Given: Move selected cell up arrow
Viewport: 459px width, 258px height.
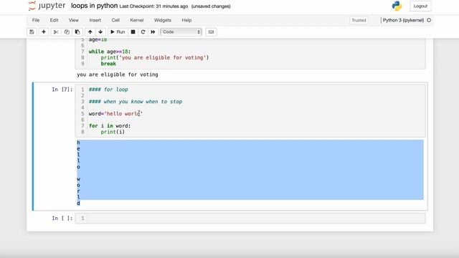Looking at the screenshot, I should tap(90, 32).
